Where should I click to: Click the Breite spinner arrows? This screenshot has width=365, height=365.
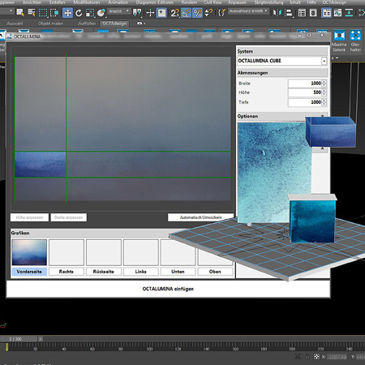324,84
